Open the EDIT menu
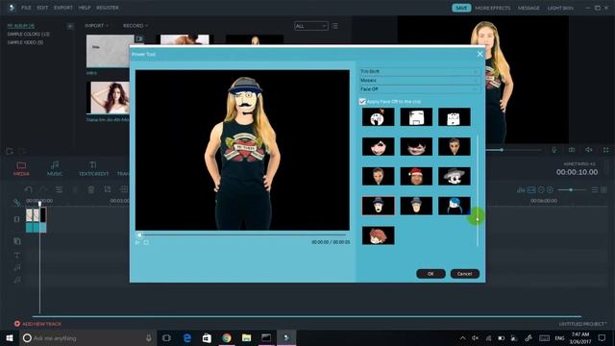The image size is (615, 346). point(42,8)
